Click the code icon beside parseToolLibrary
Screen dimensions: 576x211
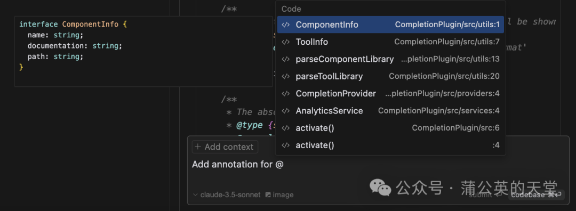point(285,77)
